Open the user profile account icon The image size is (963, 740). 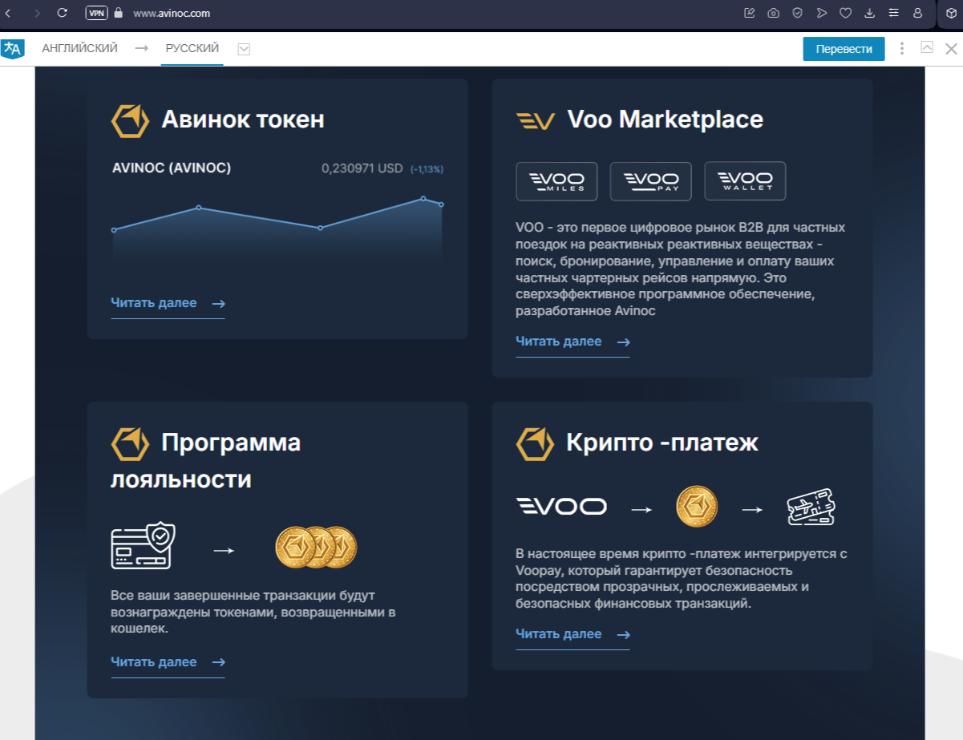coord(917,13)
